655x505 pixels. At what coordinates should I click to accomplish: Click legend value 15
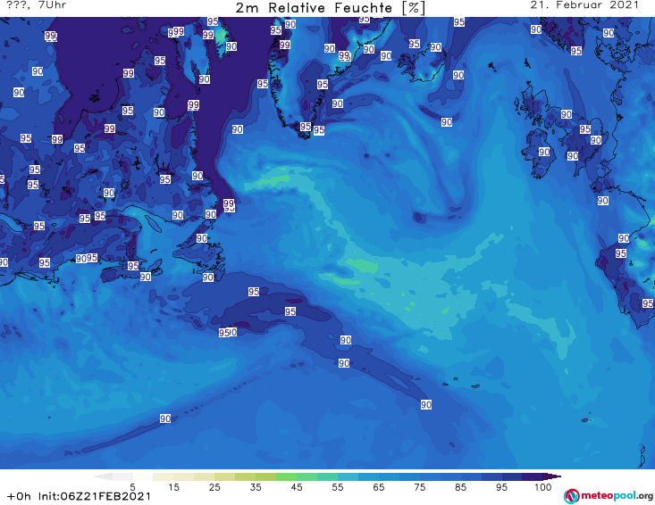[173, 487]
